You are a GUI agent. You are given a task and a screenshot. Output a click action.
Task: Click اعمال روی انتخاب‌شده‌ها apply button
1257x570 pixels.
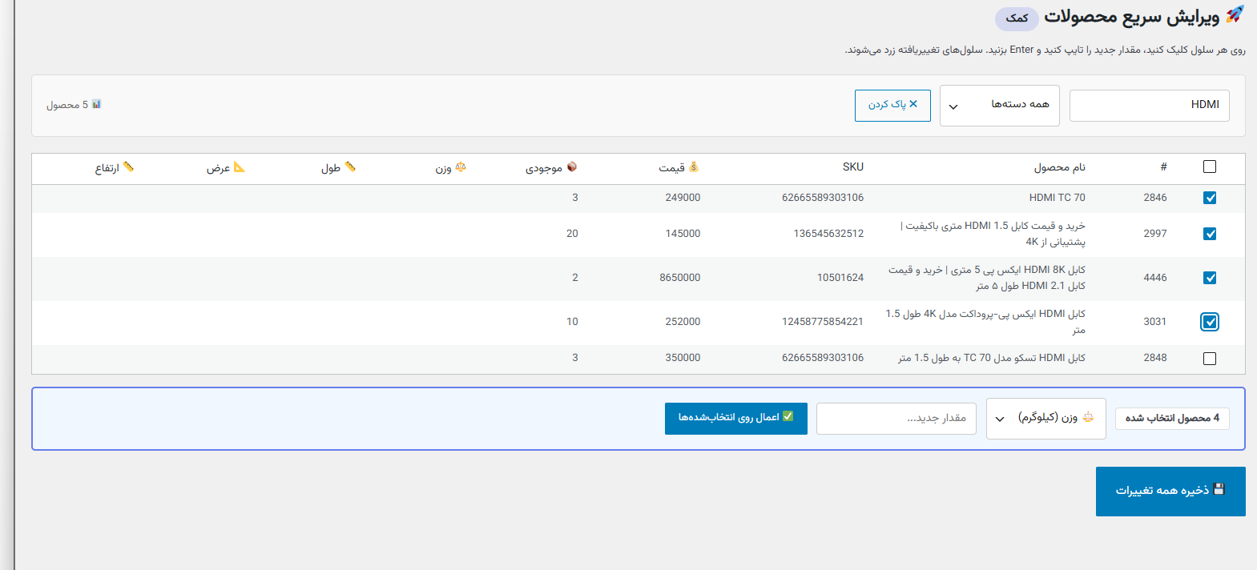pyautogui.click(x=736, y=419)
